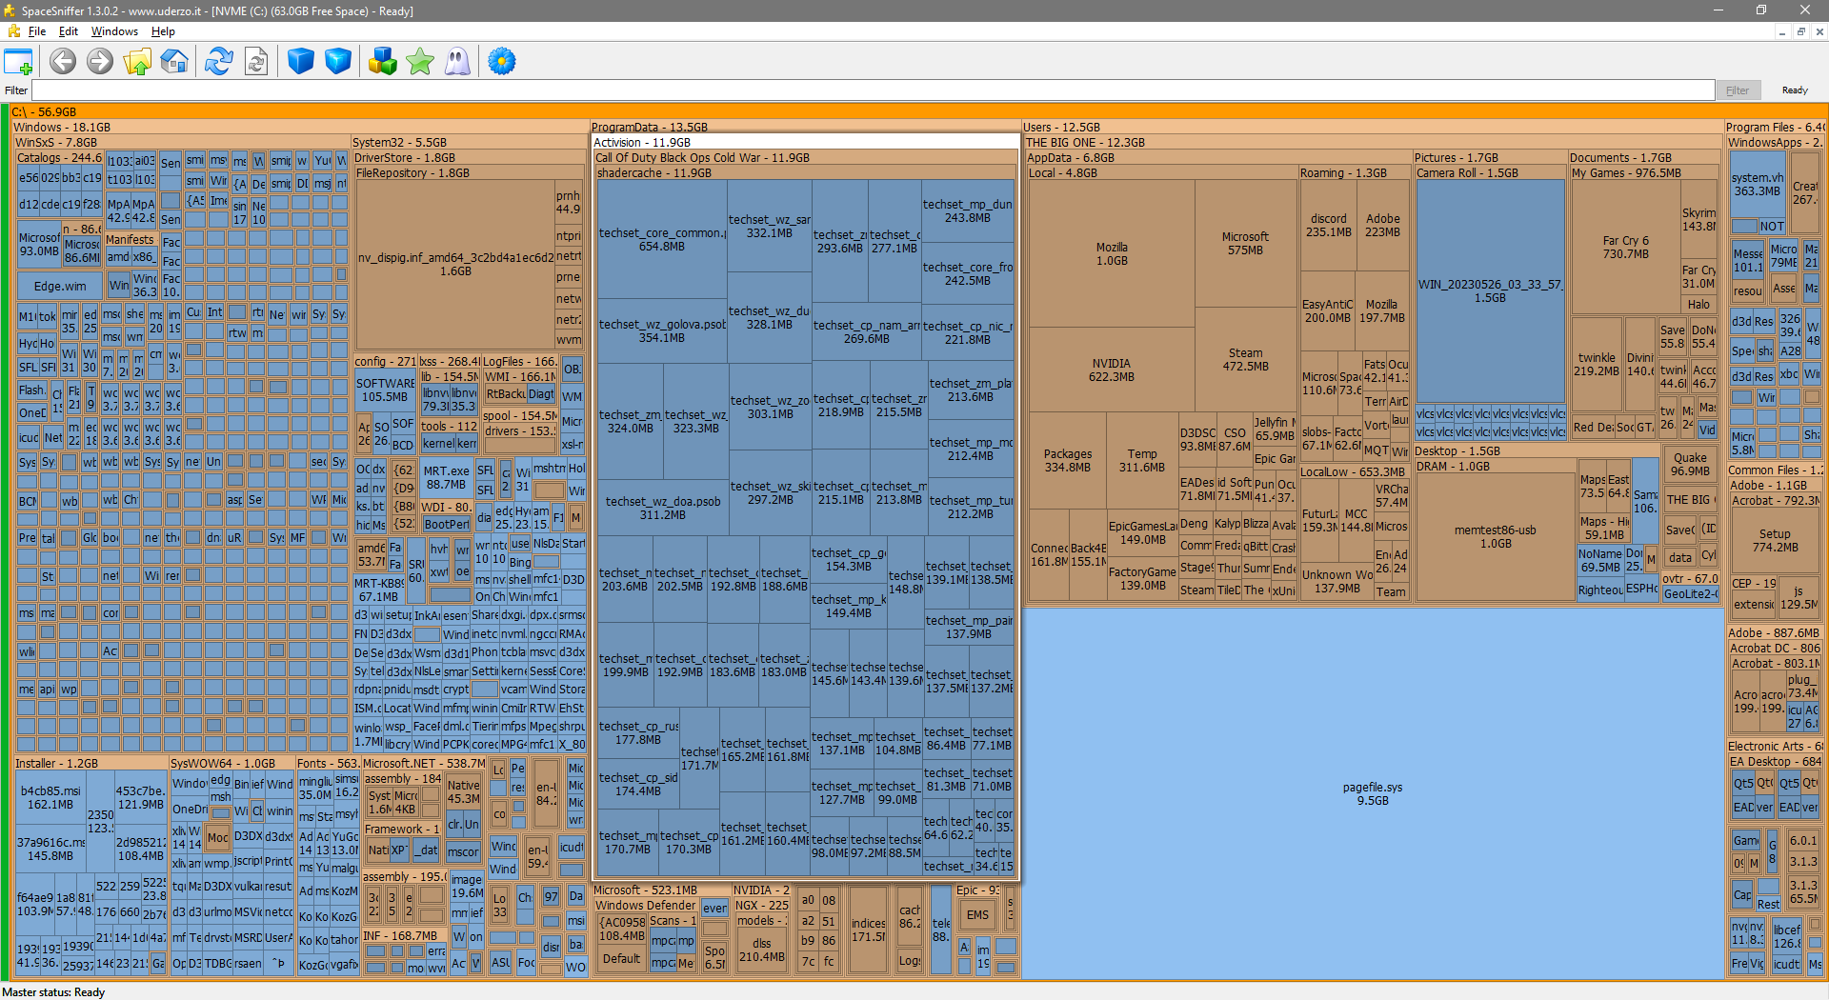Screen dimensions: 1829x1000
Task: Select the Quake 96.9MB block
Action: click(1690, 464)
